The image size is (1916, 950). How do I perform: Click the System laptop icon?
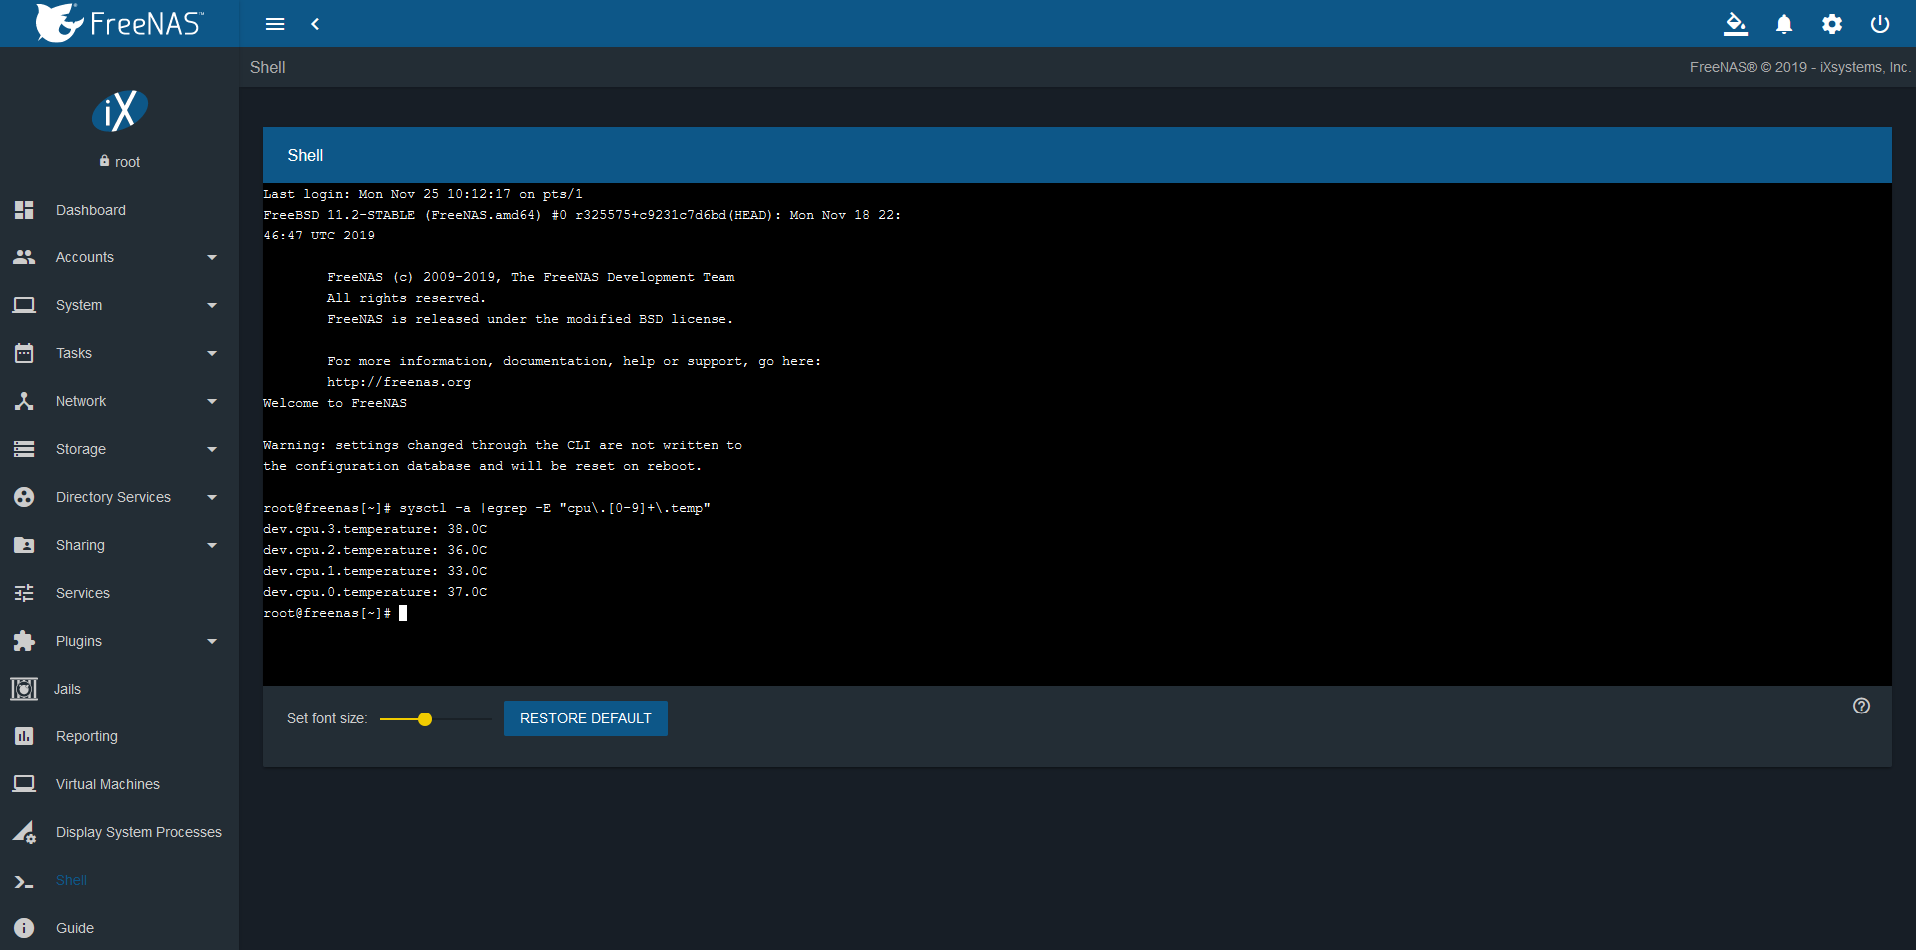click(24, 305)
